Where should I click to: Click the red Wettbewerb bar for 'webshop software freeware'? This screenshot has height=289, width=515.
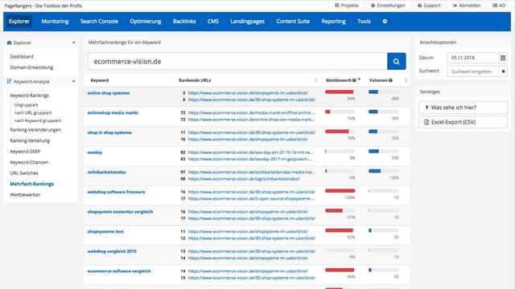pos(340,191)
